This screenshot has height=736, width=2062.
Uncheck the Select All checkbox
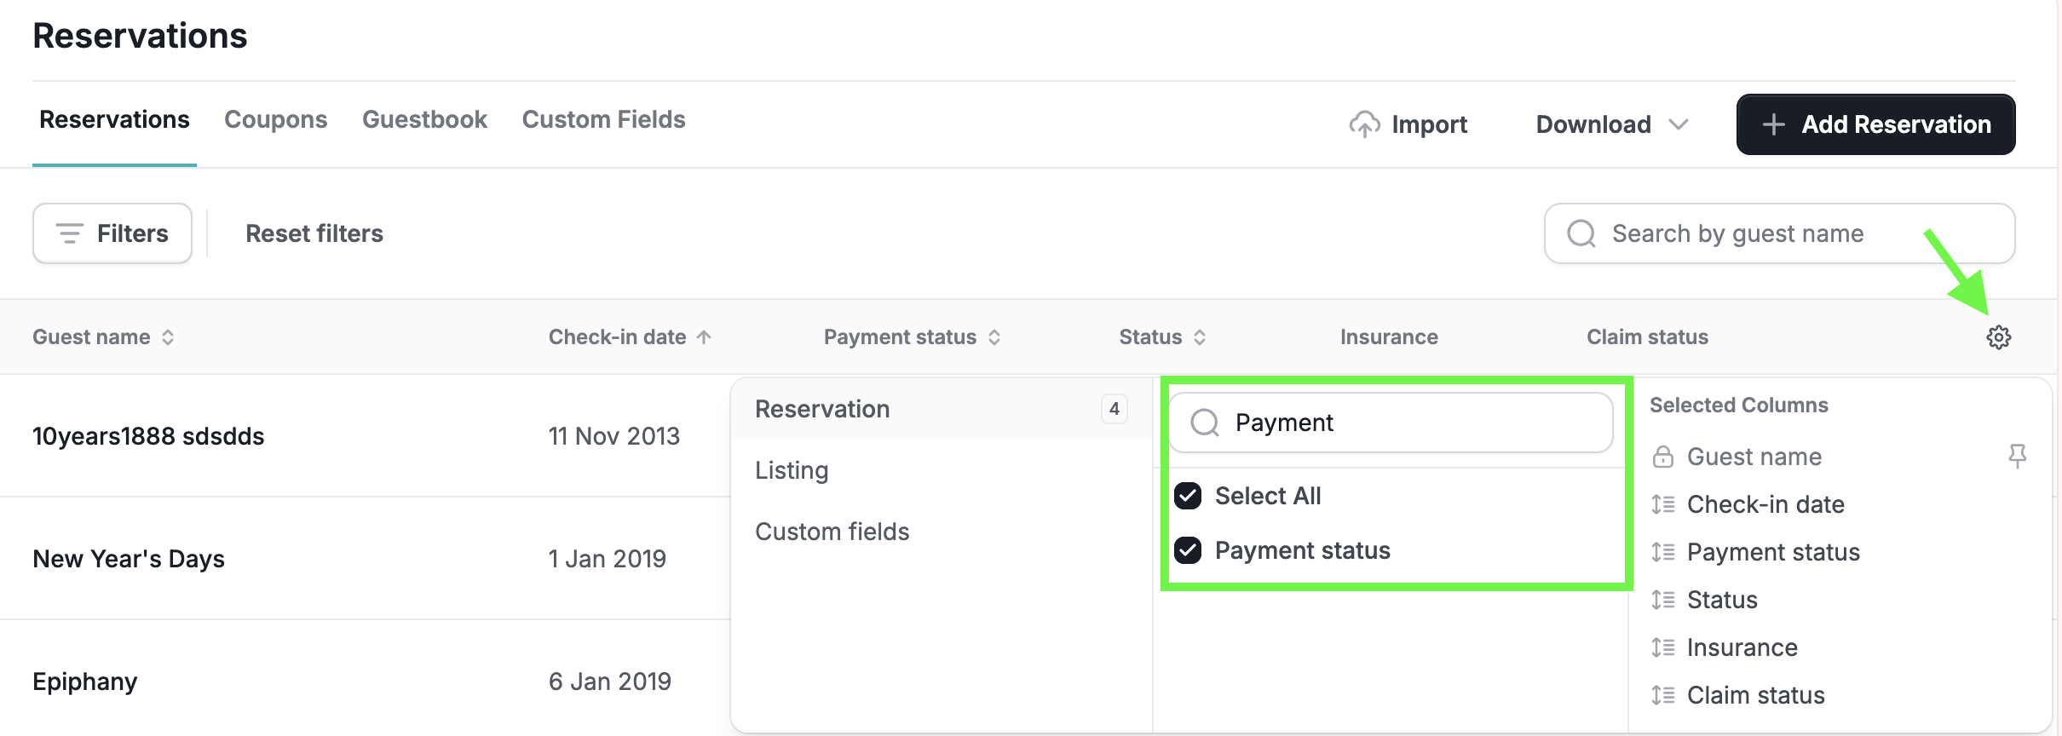1188,496
